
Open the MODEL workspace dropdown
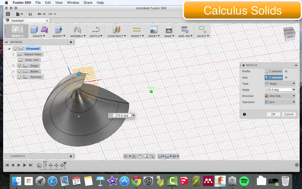(x=17, y=36)
